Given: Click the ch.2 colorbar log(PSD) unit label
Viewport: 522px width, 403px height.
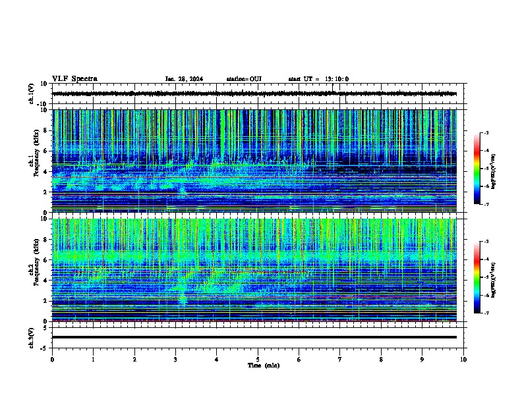Looking at the screenshot, I should 494,280.
